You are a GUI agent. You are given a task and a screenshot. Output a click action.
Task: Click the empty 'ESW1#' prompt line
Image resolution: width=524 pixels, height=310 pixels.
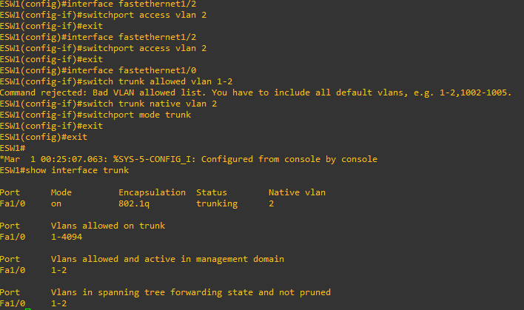point(13,148)
